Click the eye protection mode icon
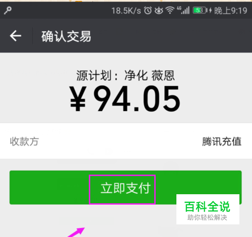The width and height of the screenshot is (252, 237). coord(159,11)
